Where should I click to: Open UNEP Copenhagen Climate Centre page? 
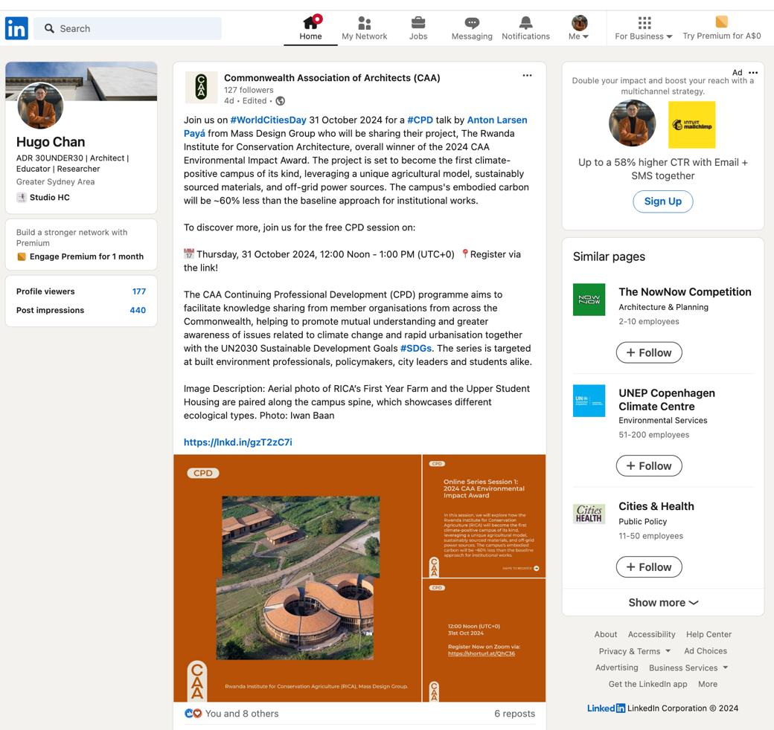pos(666,400)
